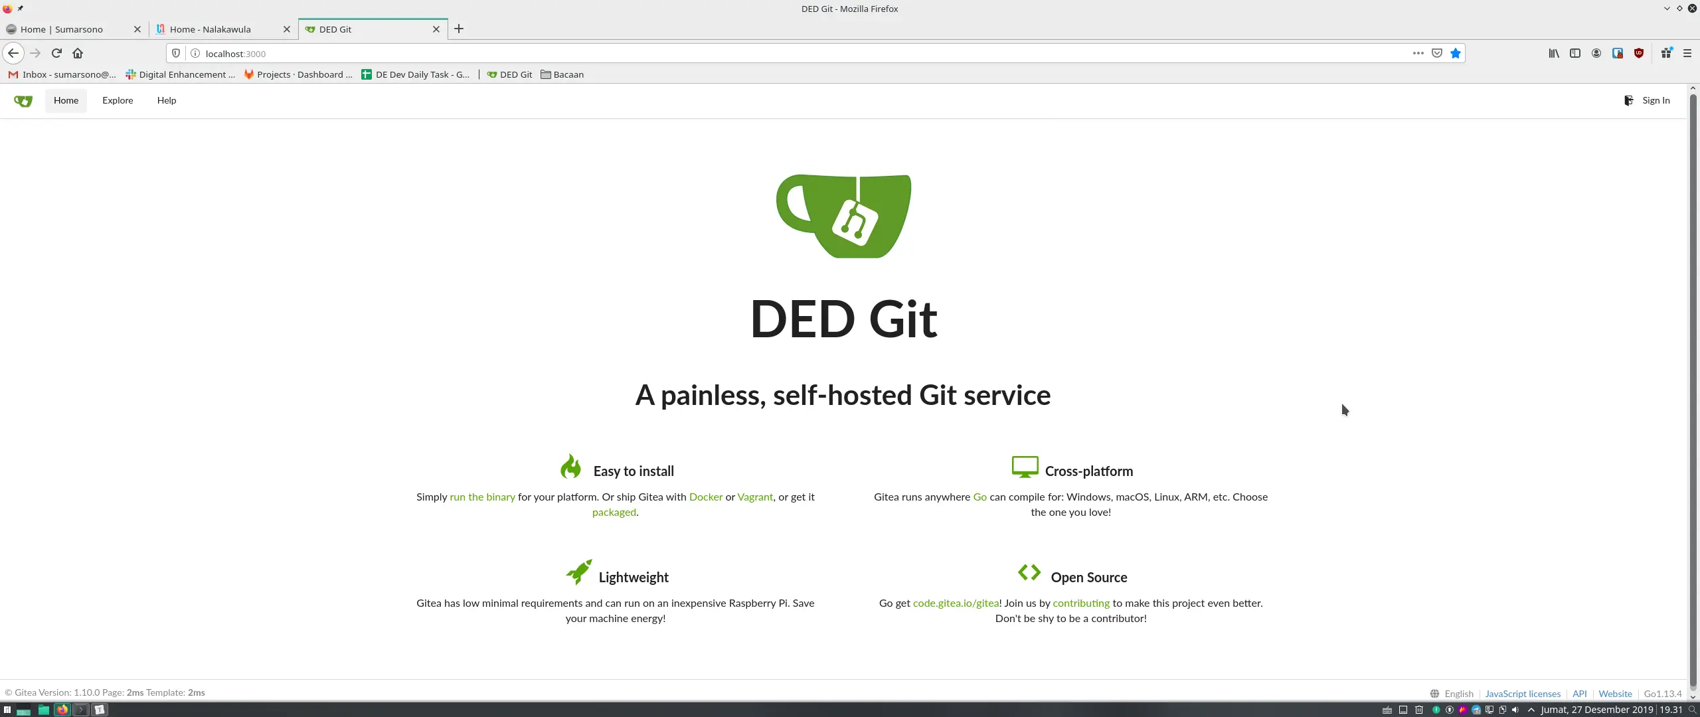Viewport: 1700px width, 717px height.
Task: Open the Manjaro application launcher
Action: tap(7, 710)
